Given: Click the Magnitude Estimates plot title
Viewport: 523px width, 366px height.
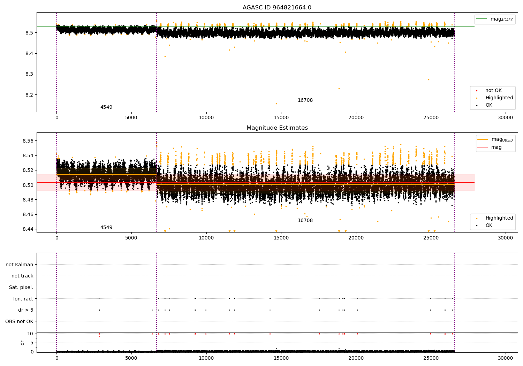Looking at the screenshot, I should tap(277, 128).
